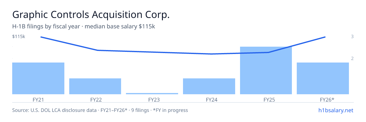This screenshot has height=122, width=366.
Task: Click the FY22 filings bar
Action: [x=95, y=86]
